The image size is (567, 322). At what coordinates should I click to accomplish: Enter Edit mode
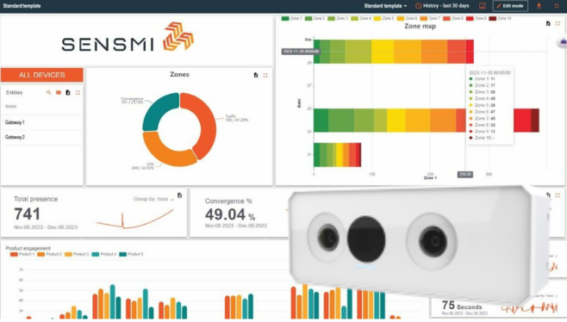point(510,6)
